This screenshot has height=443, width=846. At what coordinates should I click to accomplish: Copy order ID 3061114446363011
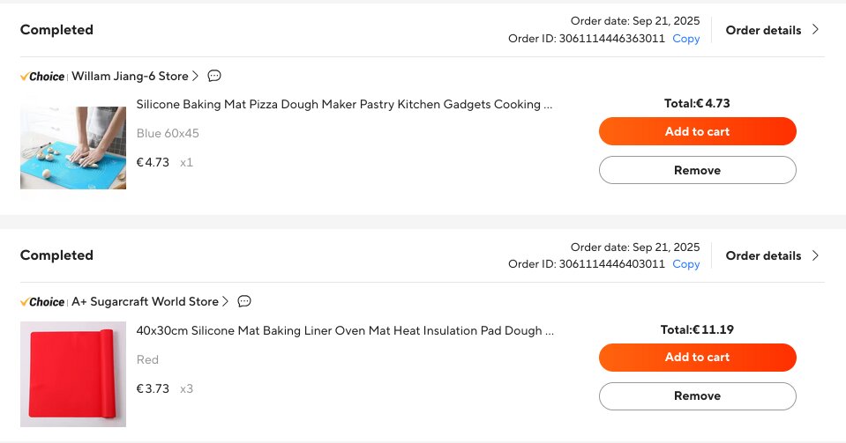[x=685, y=39]
